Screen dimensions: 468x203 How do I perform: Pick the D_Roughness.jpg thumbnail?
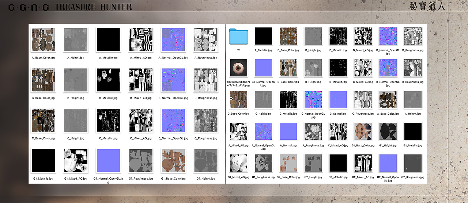click(x=412, y=36)
